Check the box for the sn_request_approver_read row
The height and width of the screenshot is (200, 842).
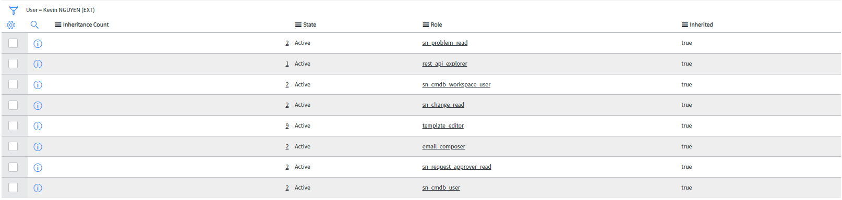pyautogui.click(x=13, y=167)
